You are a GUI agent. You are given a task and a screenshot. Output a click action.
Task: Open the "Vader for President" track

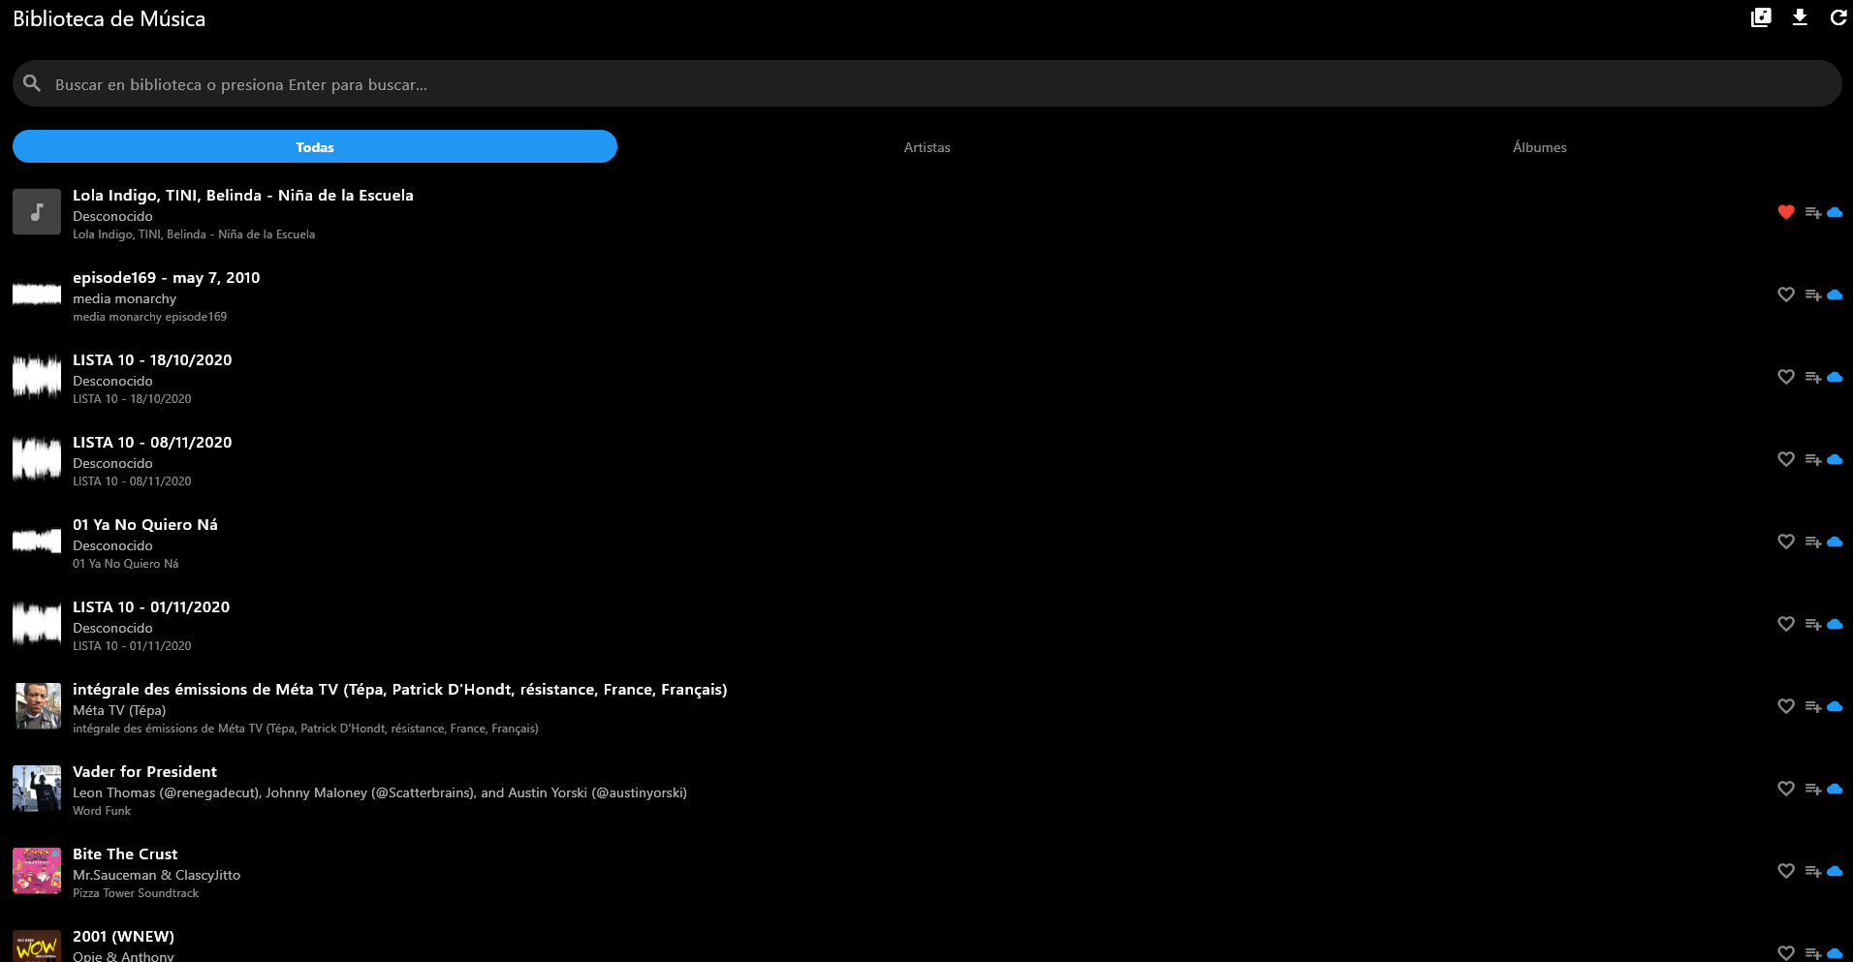click(144, 772)
